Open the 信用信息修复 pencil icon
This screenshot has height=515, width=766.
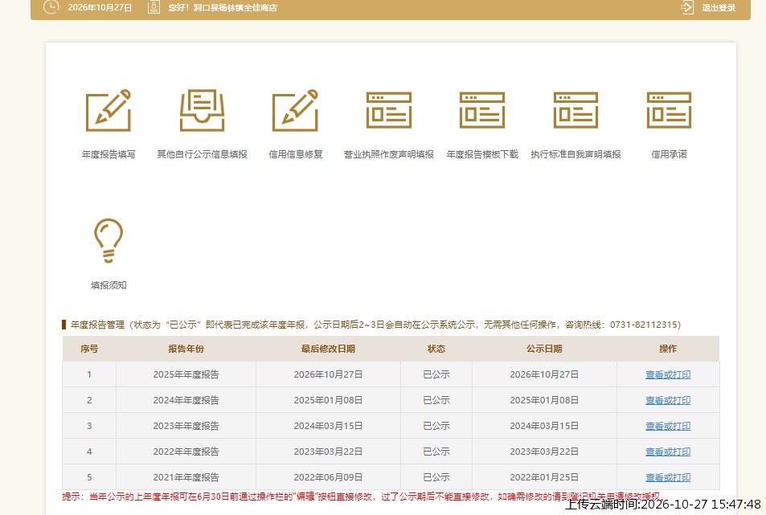pos(296,110)
